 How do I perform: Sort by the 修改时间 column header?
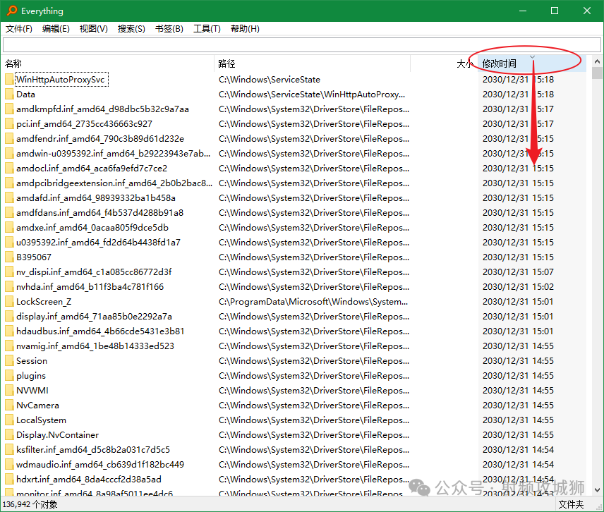point(532,63)
